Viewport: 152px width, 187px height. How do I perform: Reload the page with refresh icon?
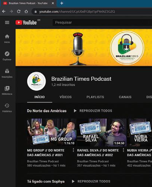19,12
